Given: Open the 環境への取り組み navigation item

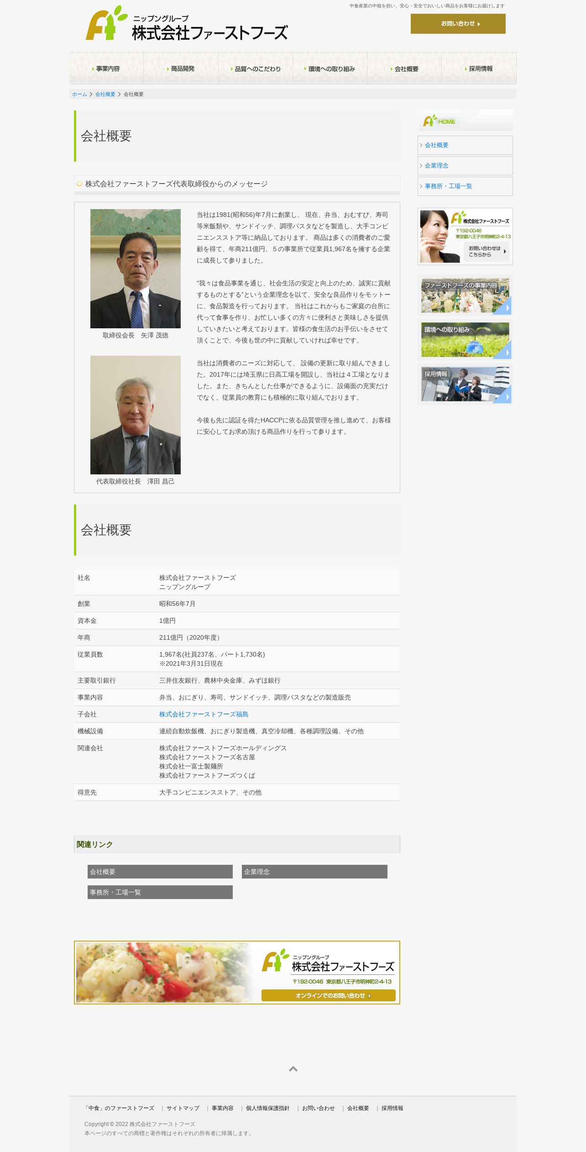Looking at the screenshot, I should (330, 68).
